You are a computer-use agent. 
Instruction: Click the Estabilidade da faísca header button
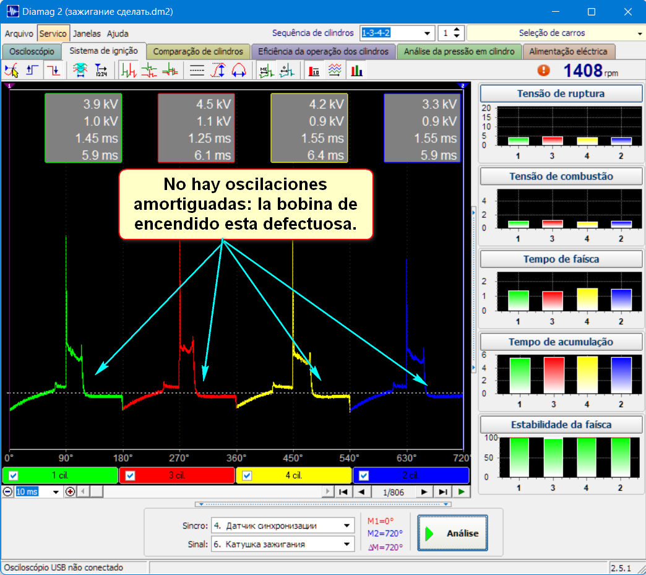(x=561, y=425)
